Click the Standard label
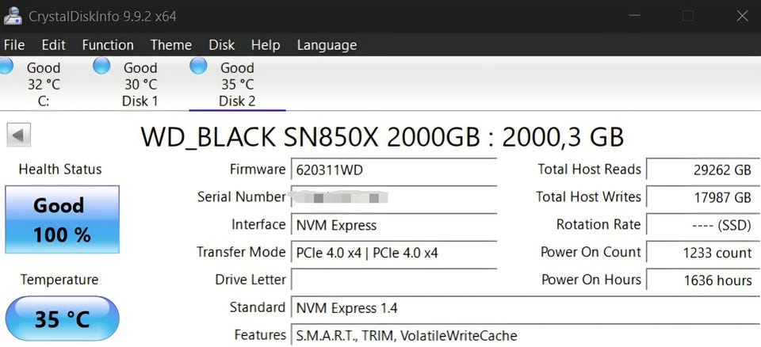This screenshot has width=761, height=347. pos(257,307)
